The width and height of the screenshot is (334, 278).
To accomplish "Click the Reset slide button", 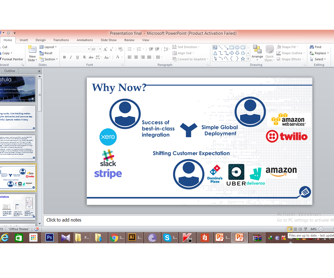I will (x=46, y=53).
